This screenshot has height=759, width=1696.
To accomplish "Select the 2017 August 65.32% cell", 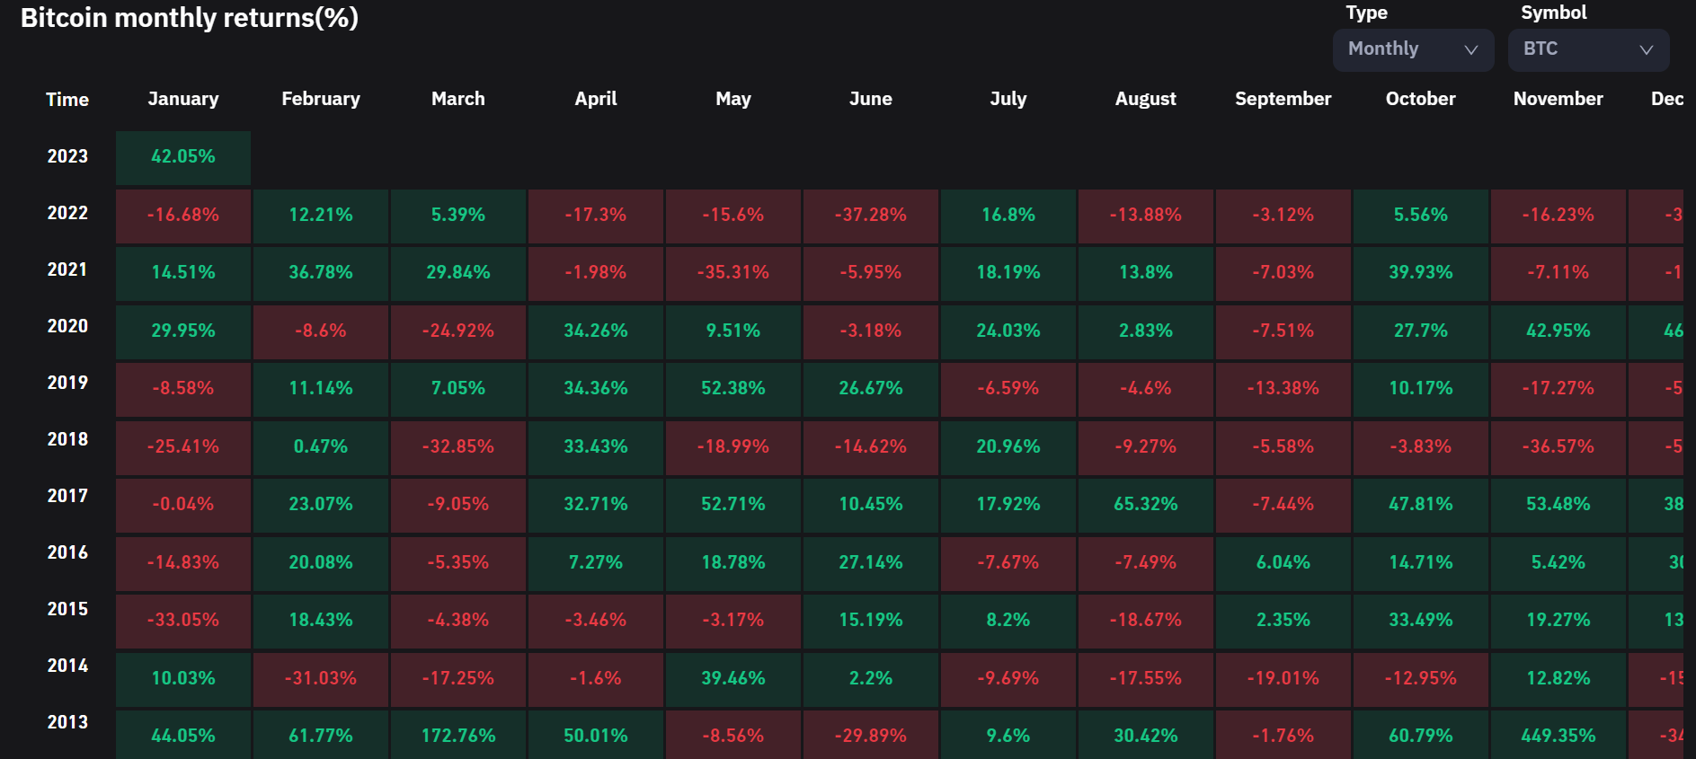I will tap(1145, 505).
